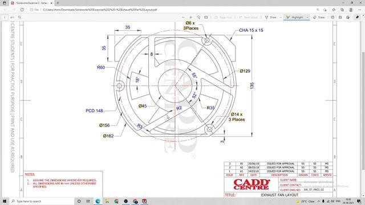Click the 'Ø156' dimension label

coord(104,125)
